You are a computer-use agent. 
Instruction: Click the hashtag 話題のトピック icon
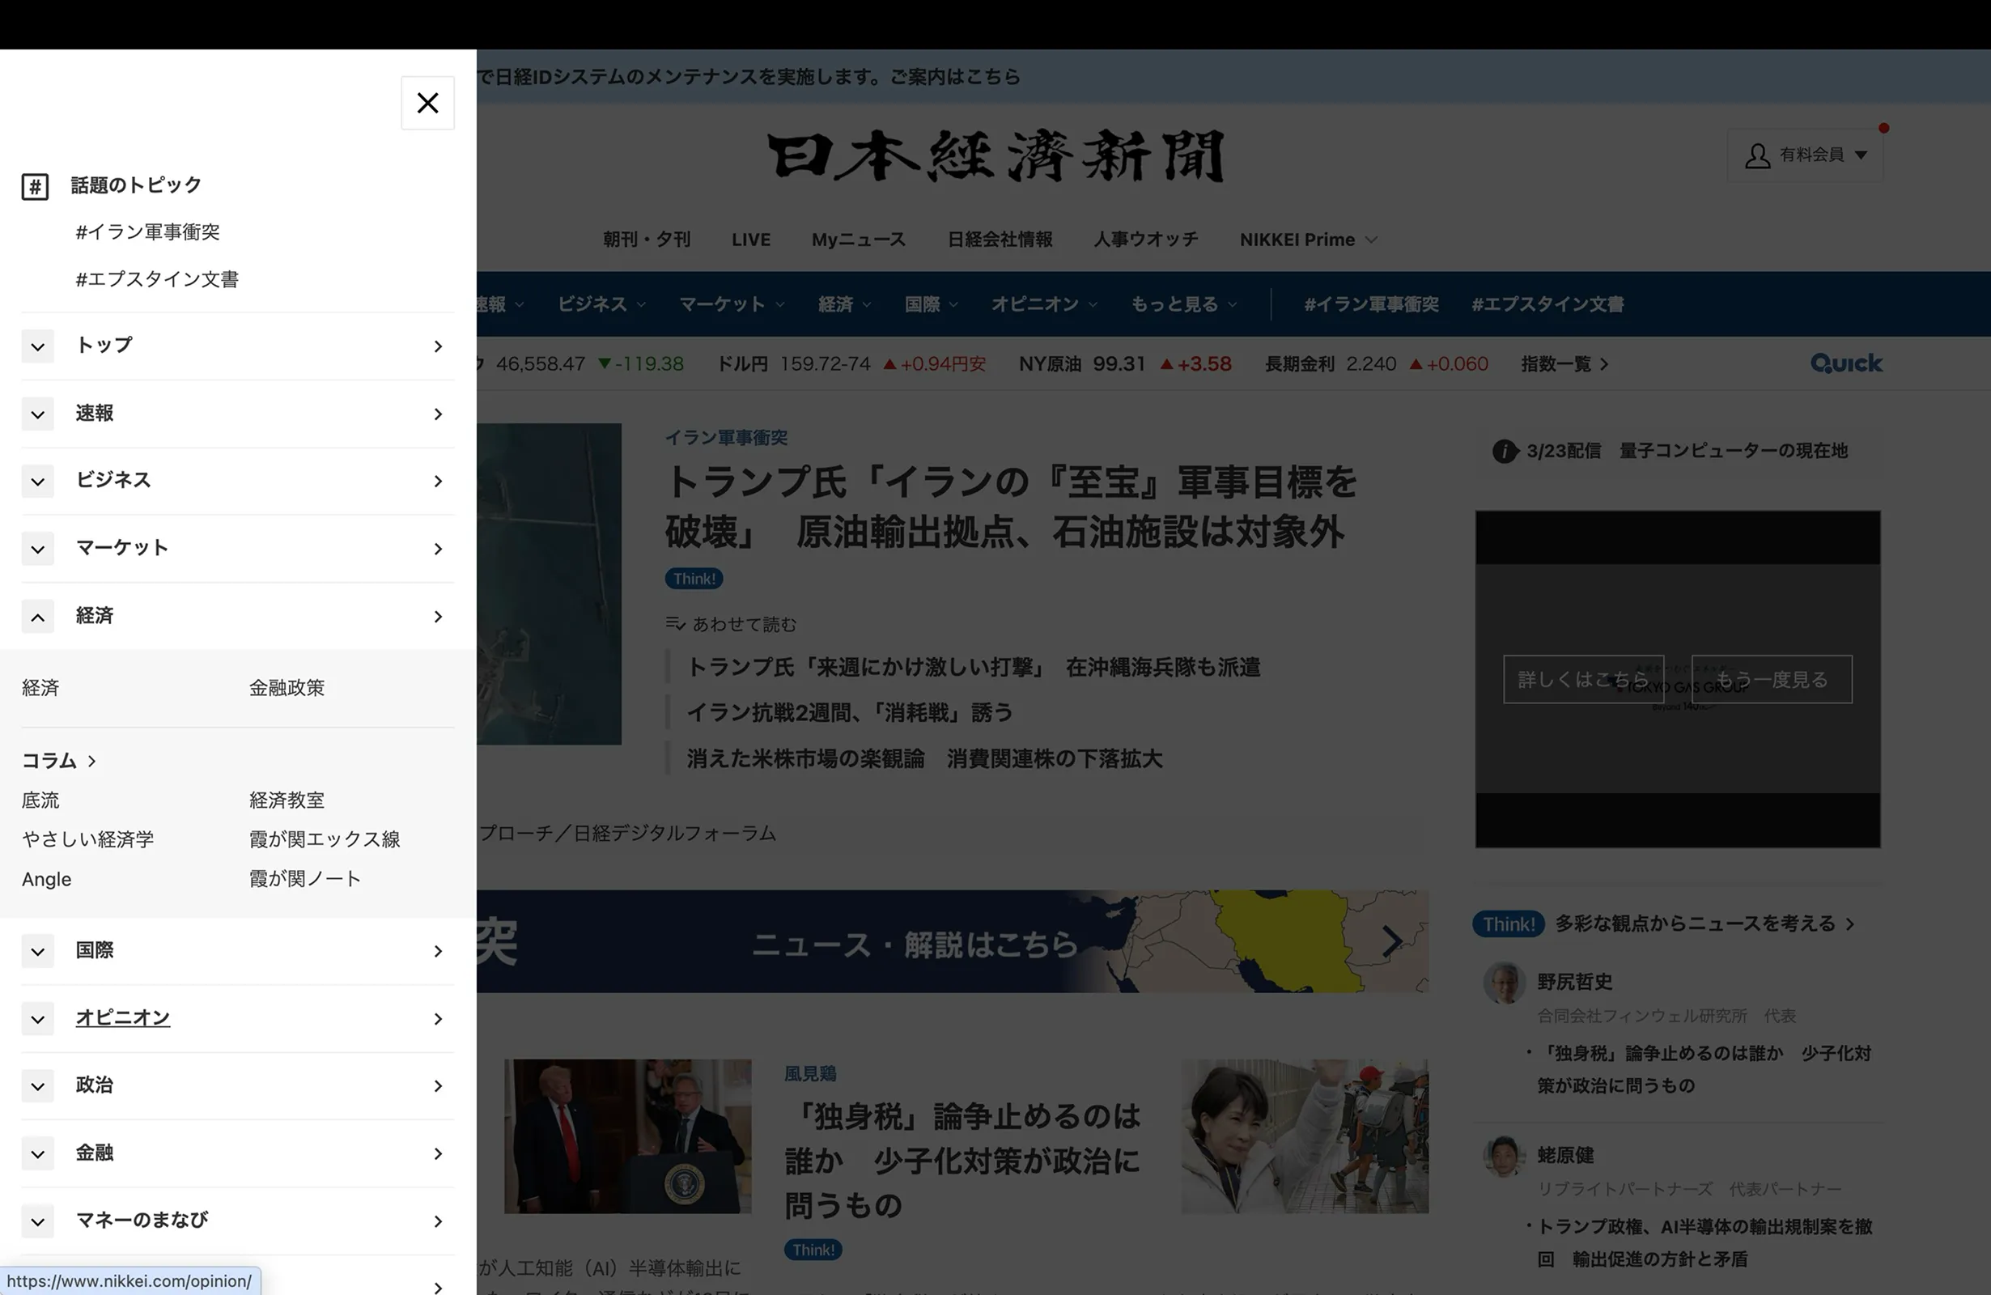[35, 185]
